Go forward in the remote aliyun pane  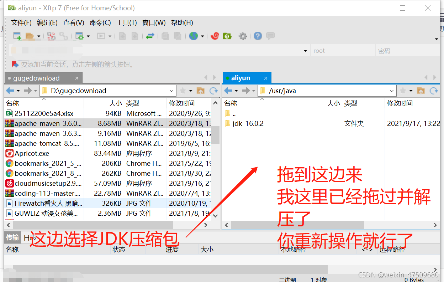tap(246, 91)
